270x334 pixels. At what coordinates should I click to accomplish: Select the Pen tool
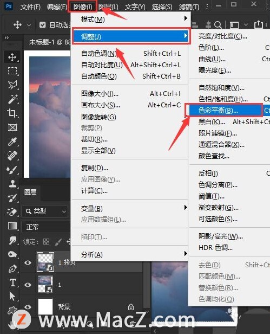[12, 268]
